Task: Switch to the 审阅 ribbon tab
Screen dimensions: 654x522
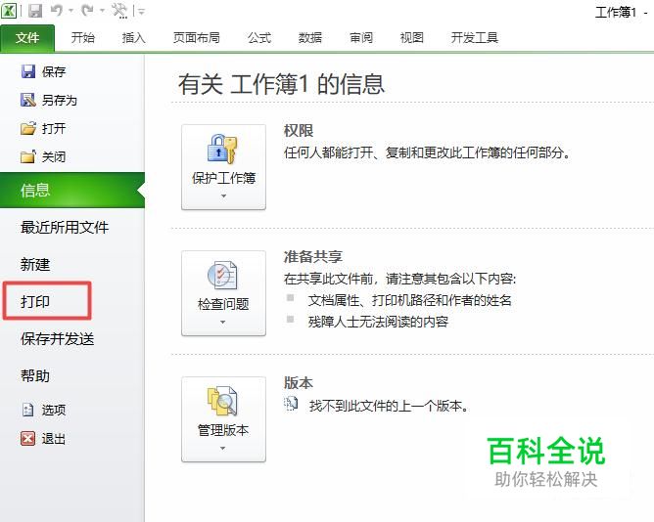Action: pyautogui.click(x=361, y=38)
